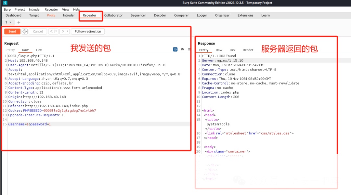Open the Help menu

77,9
